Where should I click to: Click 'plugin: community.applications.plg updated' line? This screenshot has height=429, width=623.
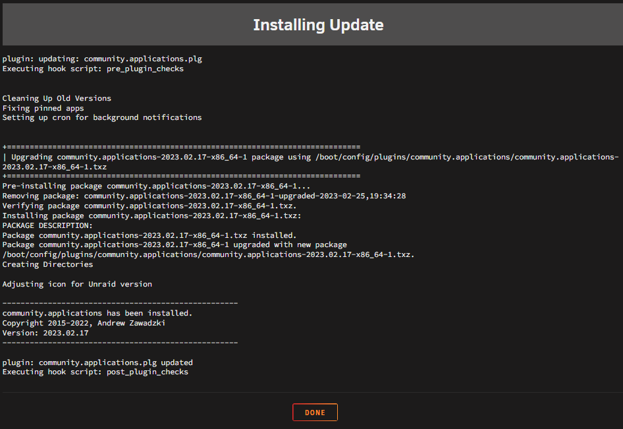[97, 362]
